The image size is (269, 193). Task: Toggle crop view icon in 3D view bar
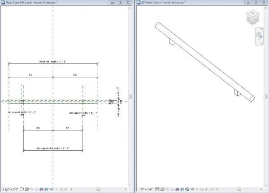(x=177, y=189)
